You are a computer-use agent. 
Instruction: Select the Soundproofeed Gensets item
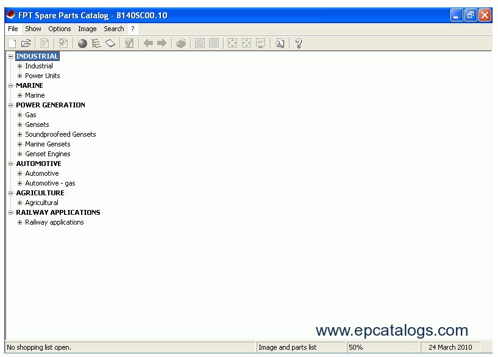60,134
